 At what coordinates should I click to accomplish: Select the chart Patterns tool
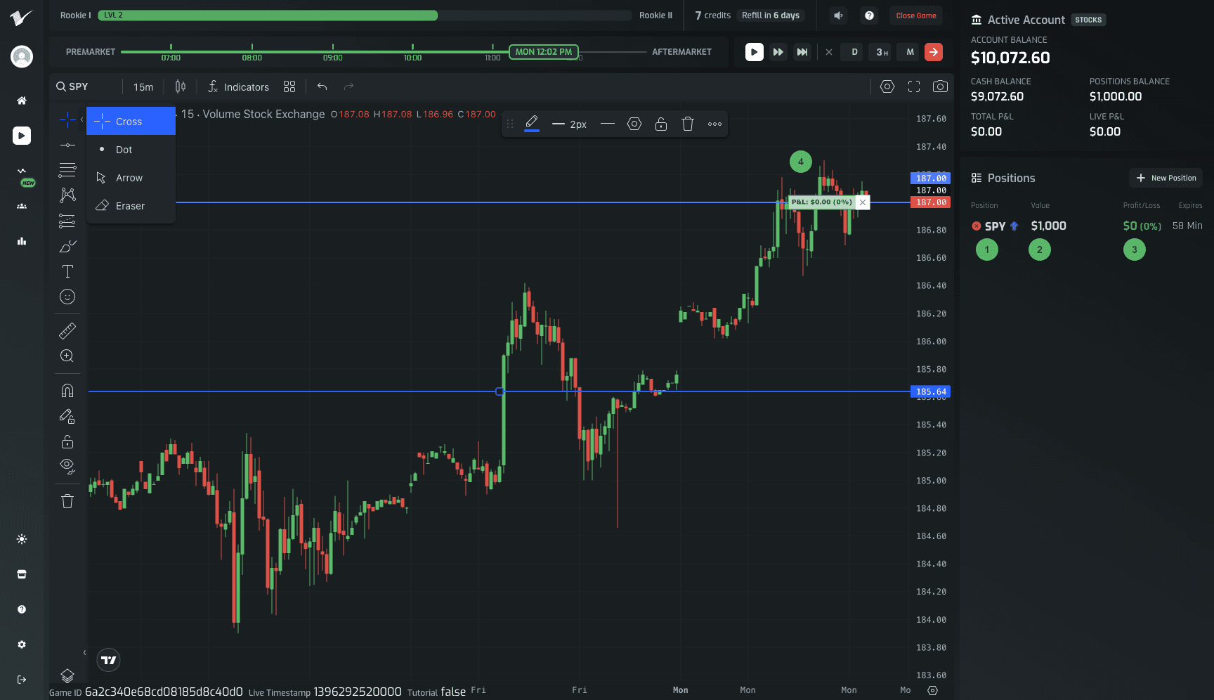point(67,195)
